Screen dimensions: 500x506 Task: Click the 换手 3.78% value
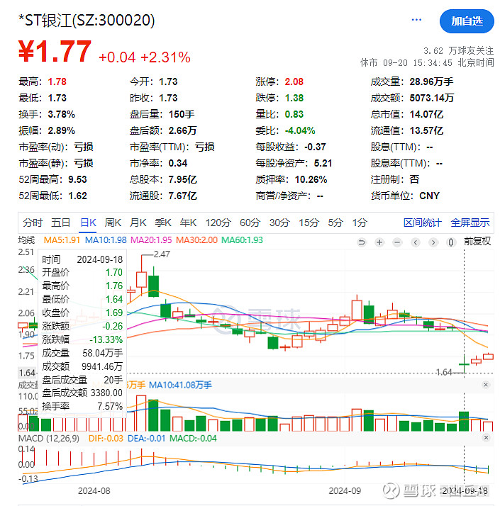pos(62,114)
